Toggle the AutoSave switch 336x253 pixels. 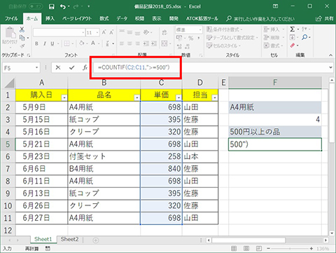tap(36, 6)
